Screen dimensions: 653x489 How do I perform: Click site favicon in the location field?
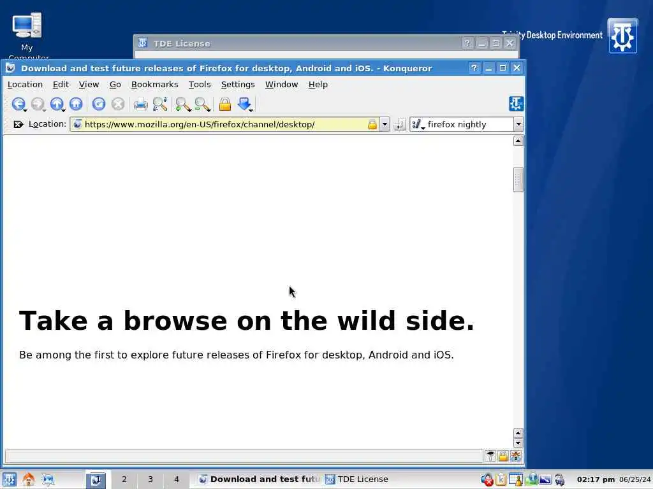(x=77, y=124)
